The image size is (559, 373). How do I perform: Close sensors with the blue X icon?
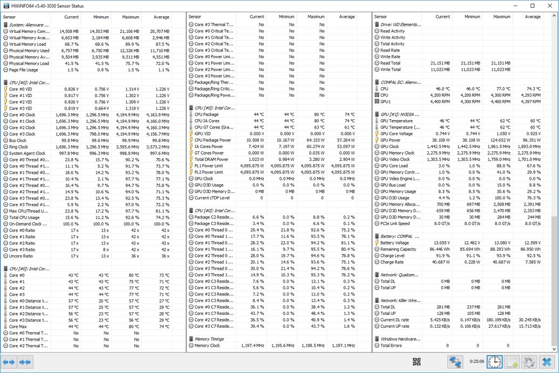tap(547, 362)
